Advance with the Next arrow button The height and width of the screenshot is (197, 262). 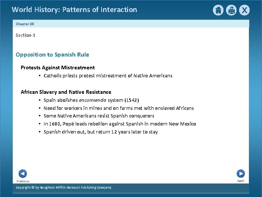[x=241, y=173]
